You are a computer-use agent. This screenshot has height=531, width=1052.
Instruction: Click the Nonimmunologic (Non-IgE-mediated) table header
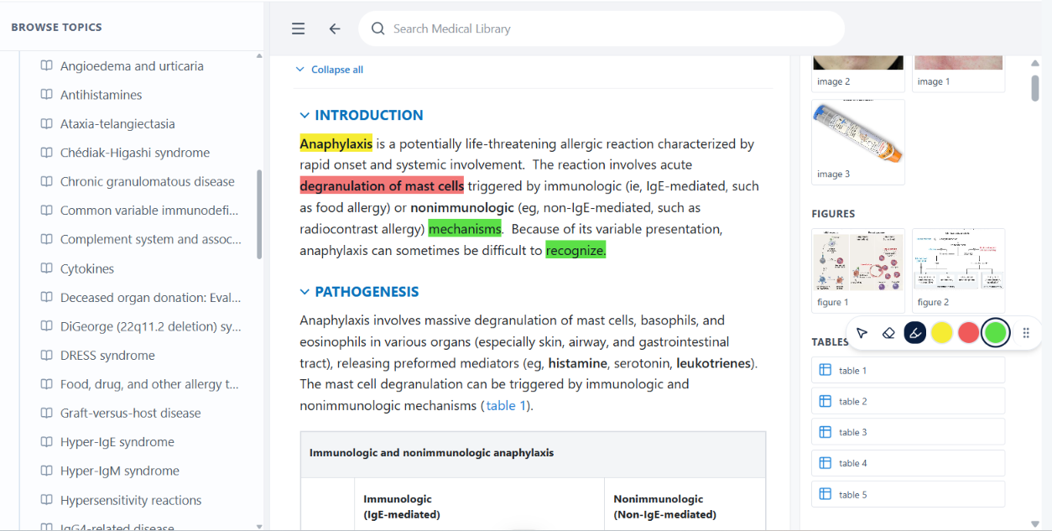click(664, 507)
